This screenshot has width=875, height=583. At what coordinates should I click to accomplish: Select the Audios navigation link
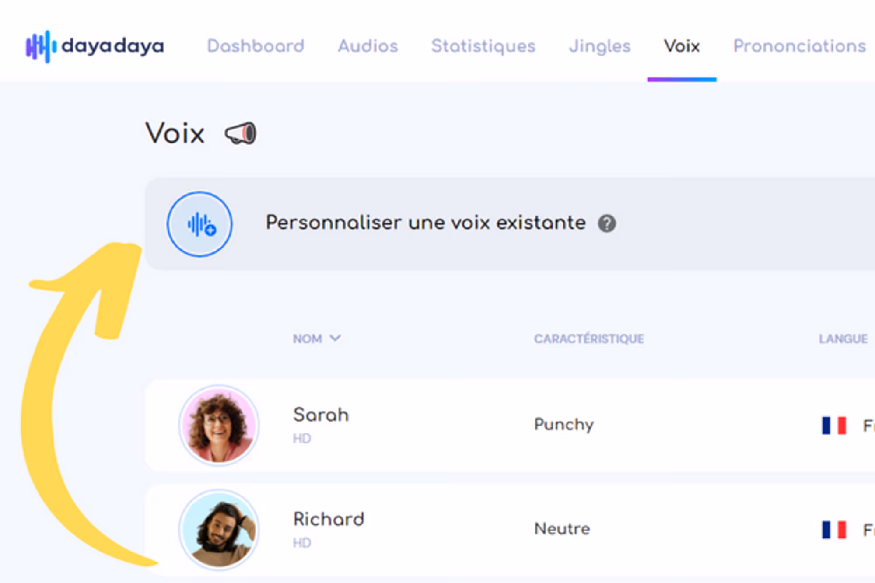(368, 46)
